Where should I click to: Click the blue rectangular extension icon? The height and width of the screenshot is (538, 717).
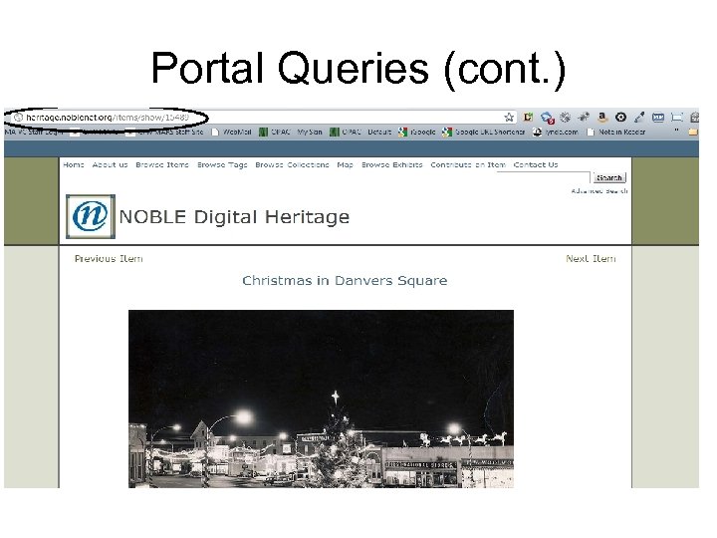click(658, 118)
